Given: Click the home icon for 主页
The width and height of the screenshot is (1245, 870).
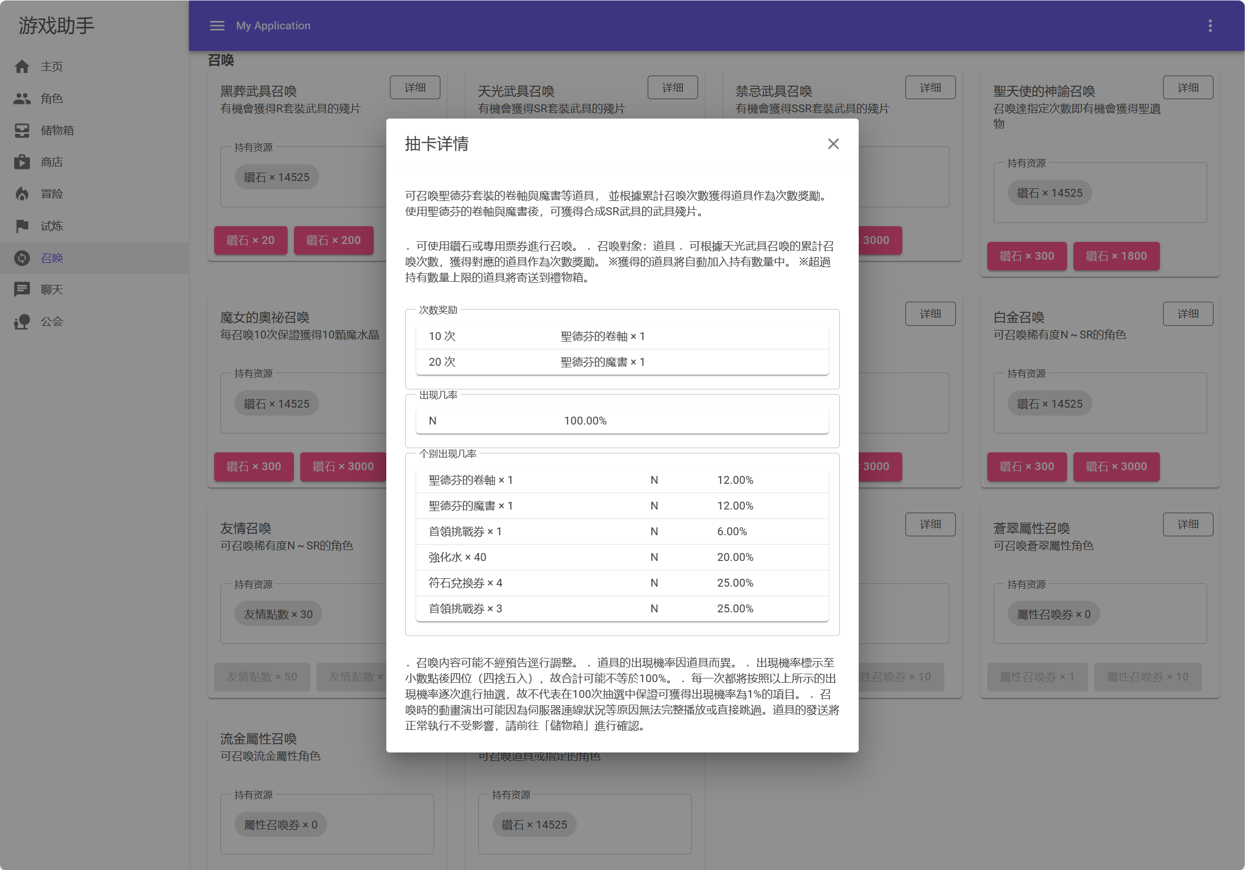Looking at the screenshot, I should tap(22, 66).
